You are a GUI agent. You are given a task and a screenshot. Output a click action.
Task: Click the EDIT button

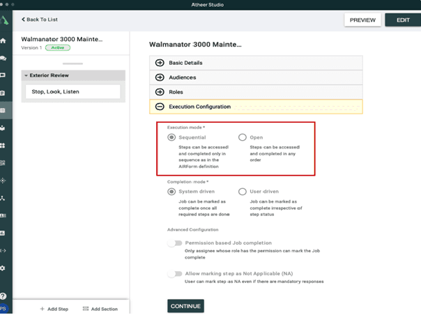(x=403, y=20)
